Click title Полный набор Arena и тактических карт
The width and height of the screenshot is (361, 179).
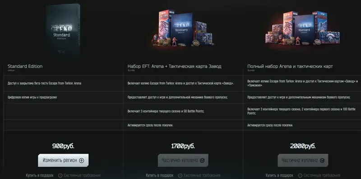(290, 66)
